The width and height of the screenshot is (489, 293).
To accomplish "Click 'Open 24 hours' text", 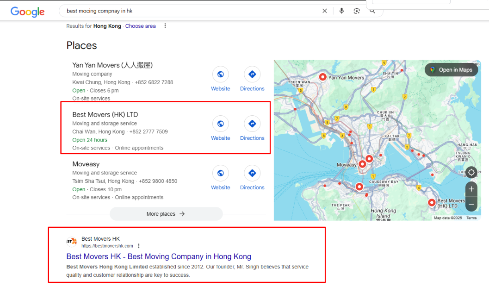I will tap(90, 140).
